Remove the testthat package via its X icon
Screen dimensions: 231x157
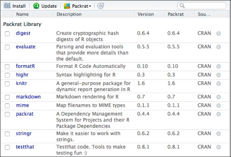[219, 147]
